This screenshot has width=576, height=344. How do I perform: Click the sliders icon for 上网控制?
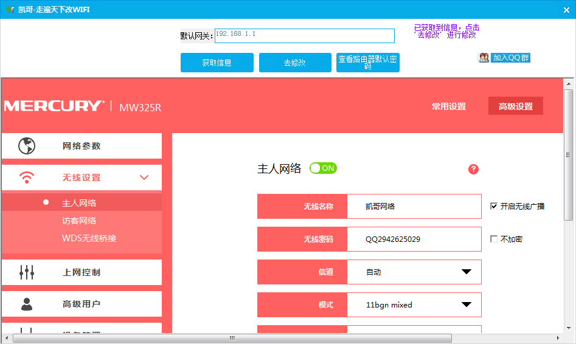[27, 272]
